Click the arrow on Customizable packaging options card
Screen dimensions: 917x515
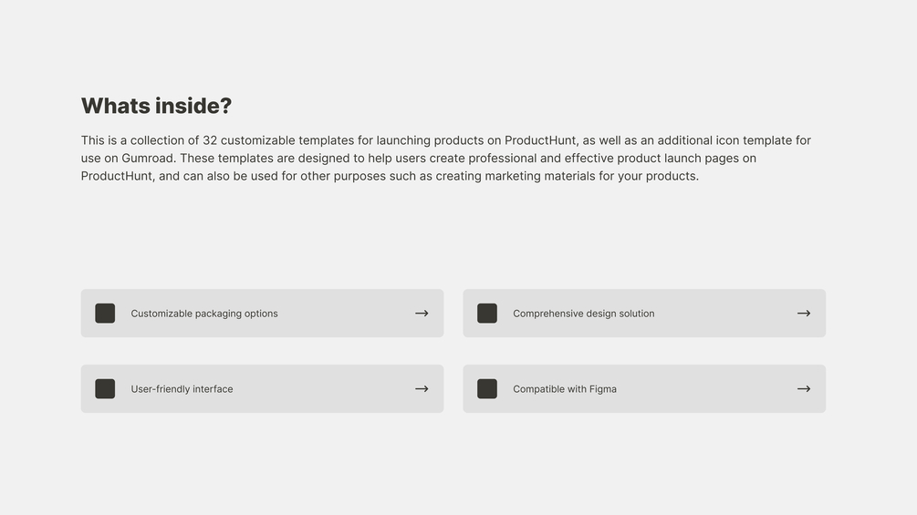click(x=422, y=314)
